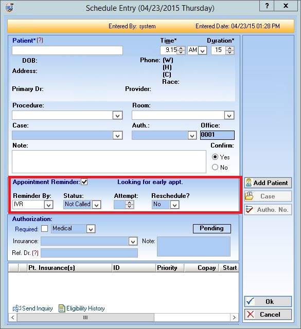Select the No radio button under Confirm
The width and height of the screenshot is (301, 329).
click(215, 167)
